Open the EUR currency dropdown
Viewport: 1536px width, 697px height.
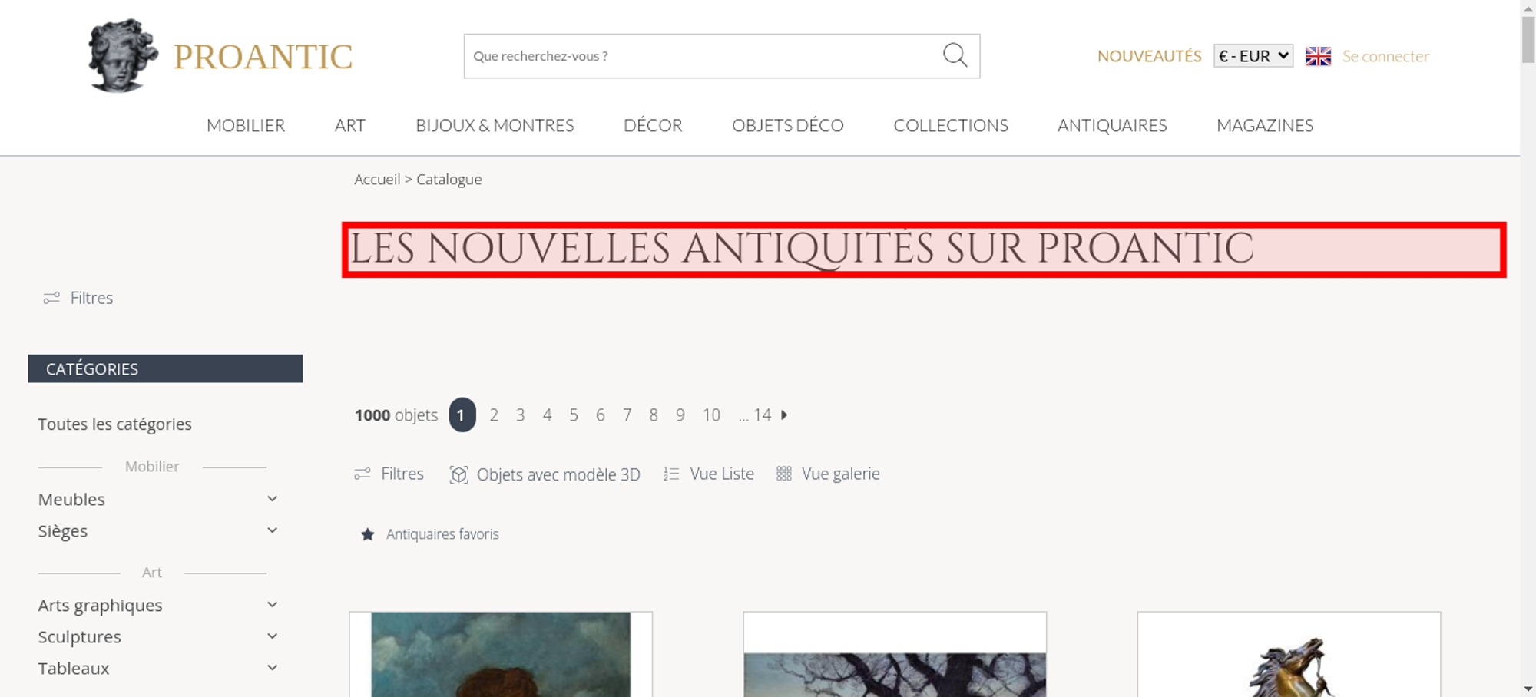click(x=1253, y=56)
